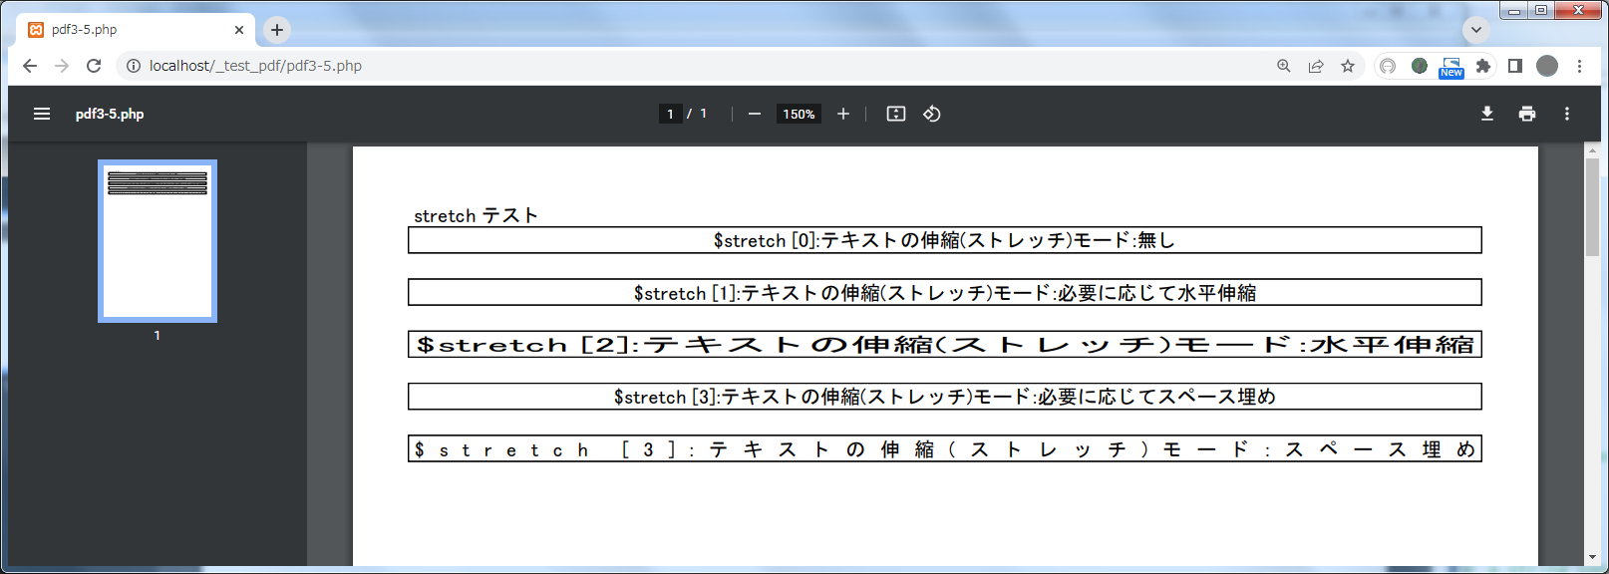Click the pdf3-5.php title in PDF toolbar
1609x574 pixels.
tap(110, 114)
